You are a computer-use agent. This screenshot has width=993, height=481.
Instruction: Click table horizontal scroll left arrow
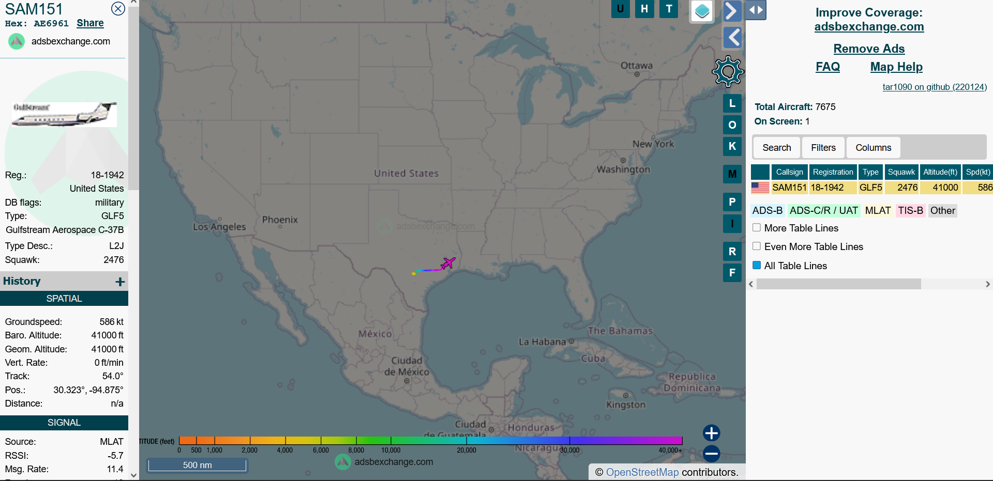(x=751, y=284)
